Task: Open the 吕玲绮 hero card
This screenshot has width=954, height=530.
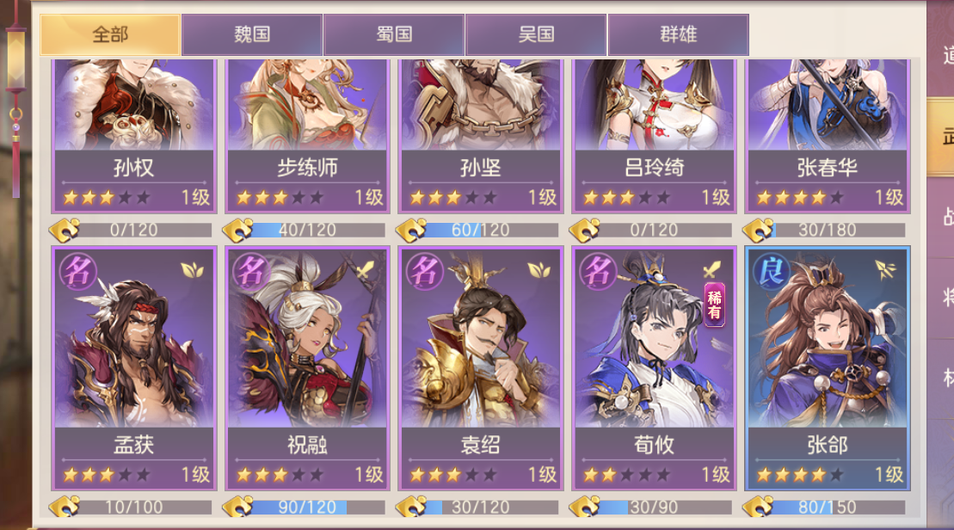Action: tap(654, 136)
